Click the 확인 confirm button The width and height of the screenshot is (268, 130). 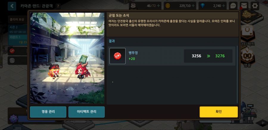point(219,112)
